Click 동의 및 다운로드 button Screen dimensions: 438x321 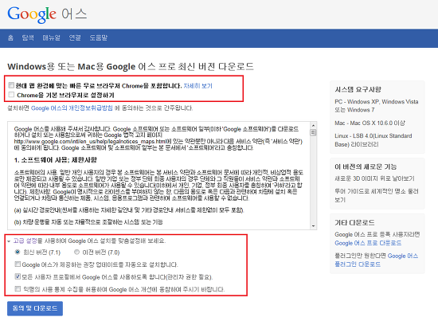point(35,308)
